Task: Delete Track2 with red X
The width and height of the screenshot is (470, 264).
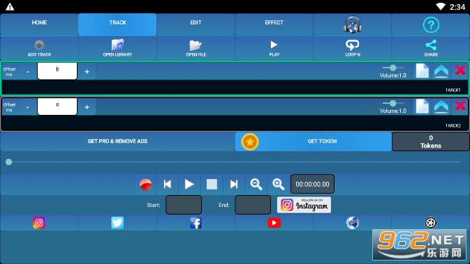Action: [x=460, y=106]
